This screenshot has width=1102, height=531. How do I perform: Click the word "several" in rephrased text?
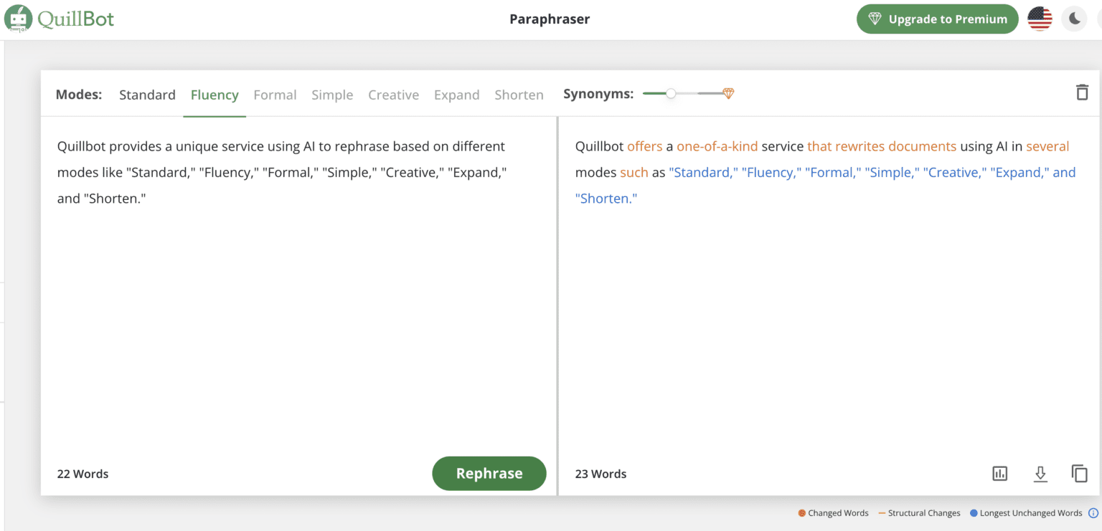coord(1047,146)
